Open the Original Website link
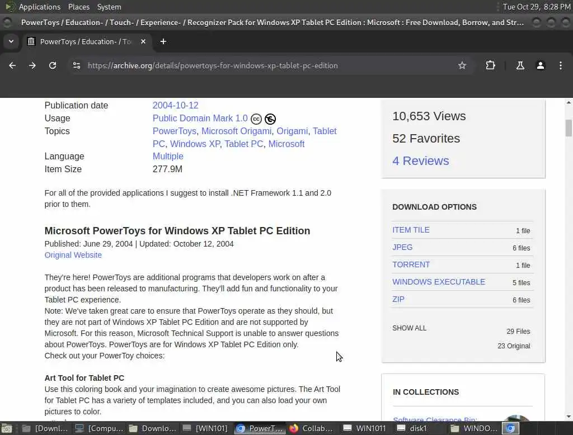The image size is (573, 435). [x=73, y=255]
